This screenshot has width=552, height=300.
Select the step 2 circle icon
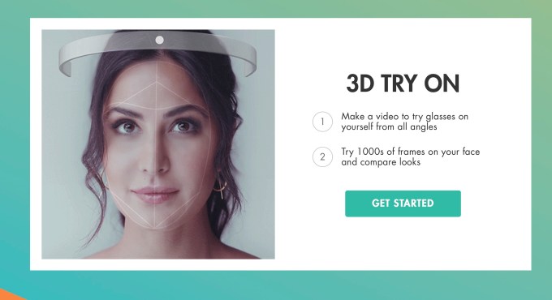pyautogui.click(x=322, y=156)
